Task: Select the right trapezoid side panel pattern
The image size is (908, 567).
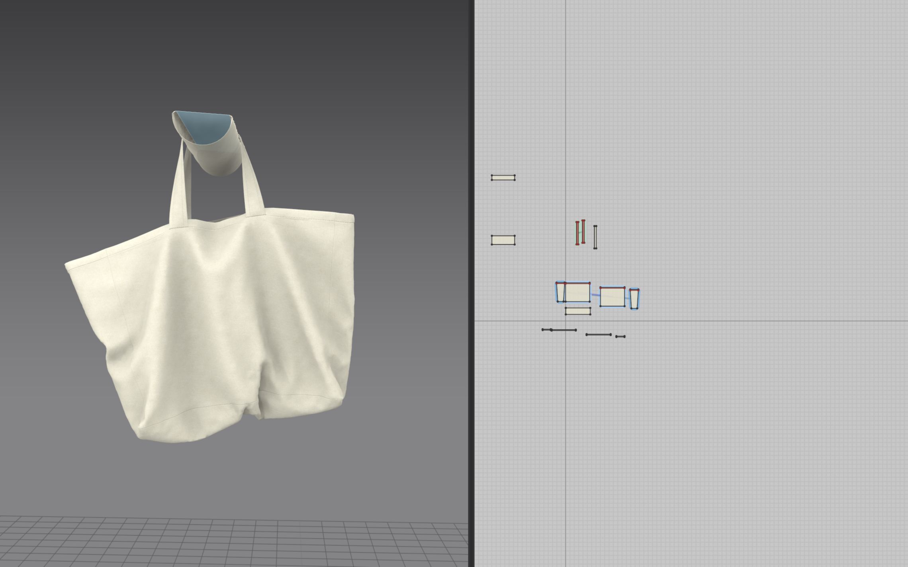Action: tap(634, 299)
